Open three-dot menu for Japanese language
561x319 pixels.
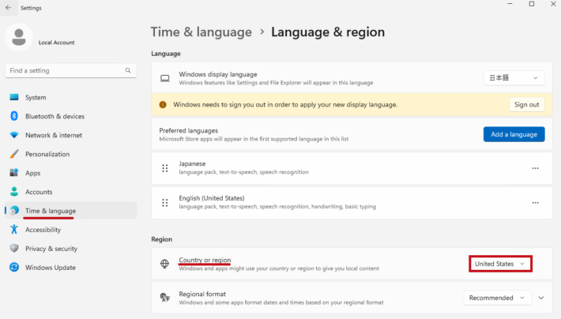[x=535, y=168]
